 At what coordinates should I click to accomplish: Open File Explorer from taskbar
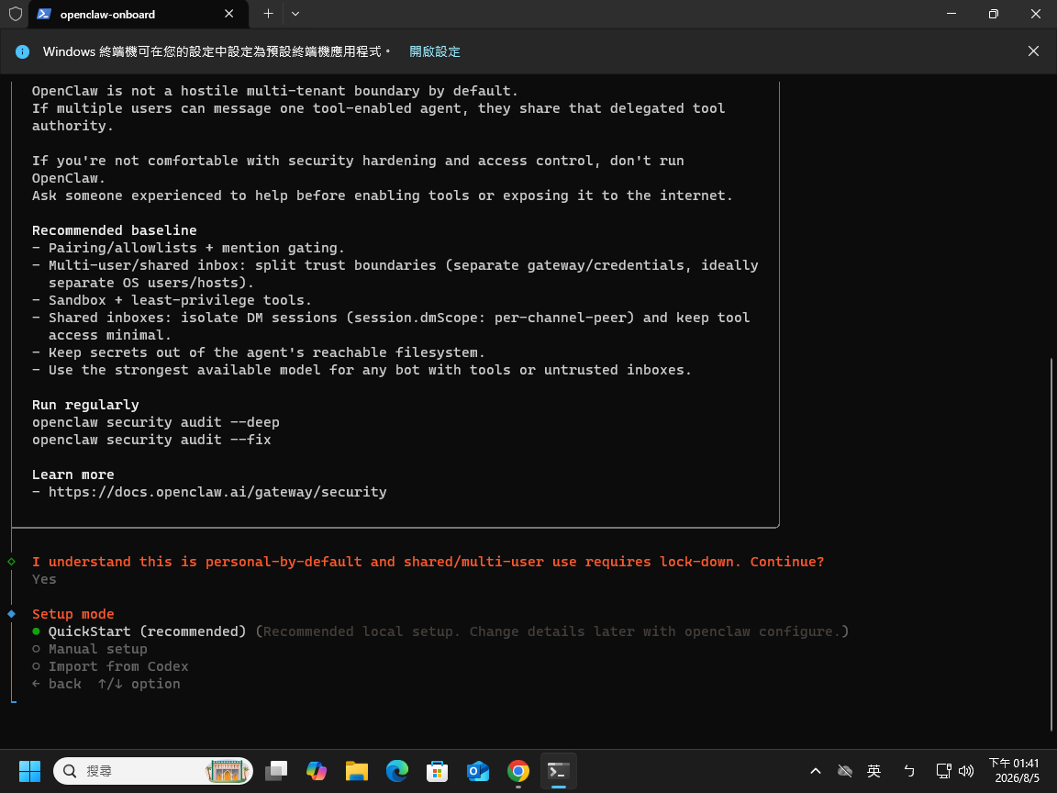[357, 771]
